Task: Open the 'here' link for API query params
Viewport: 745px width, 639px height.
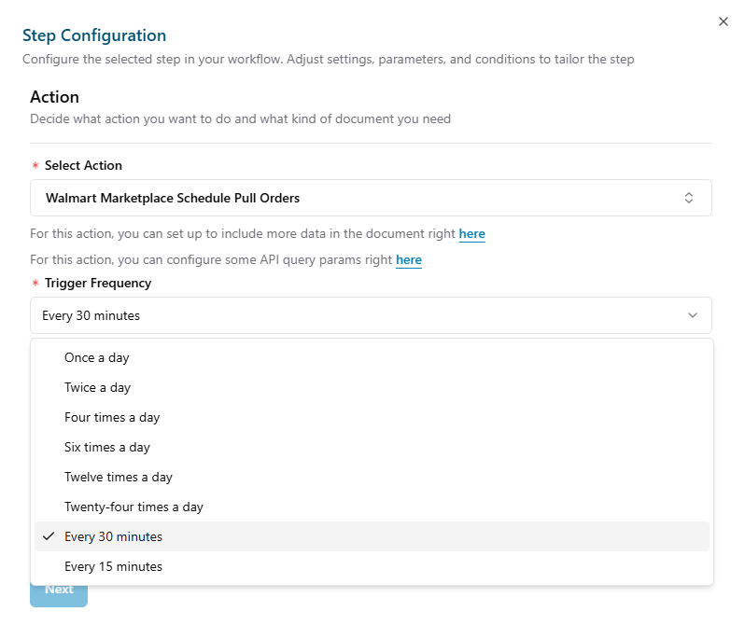Action: point(409,259)
